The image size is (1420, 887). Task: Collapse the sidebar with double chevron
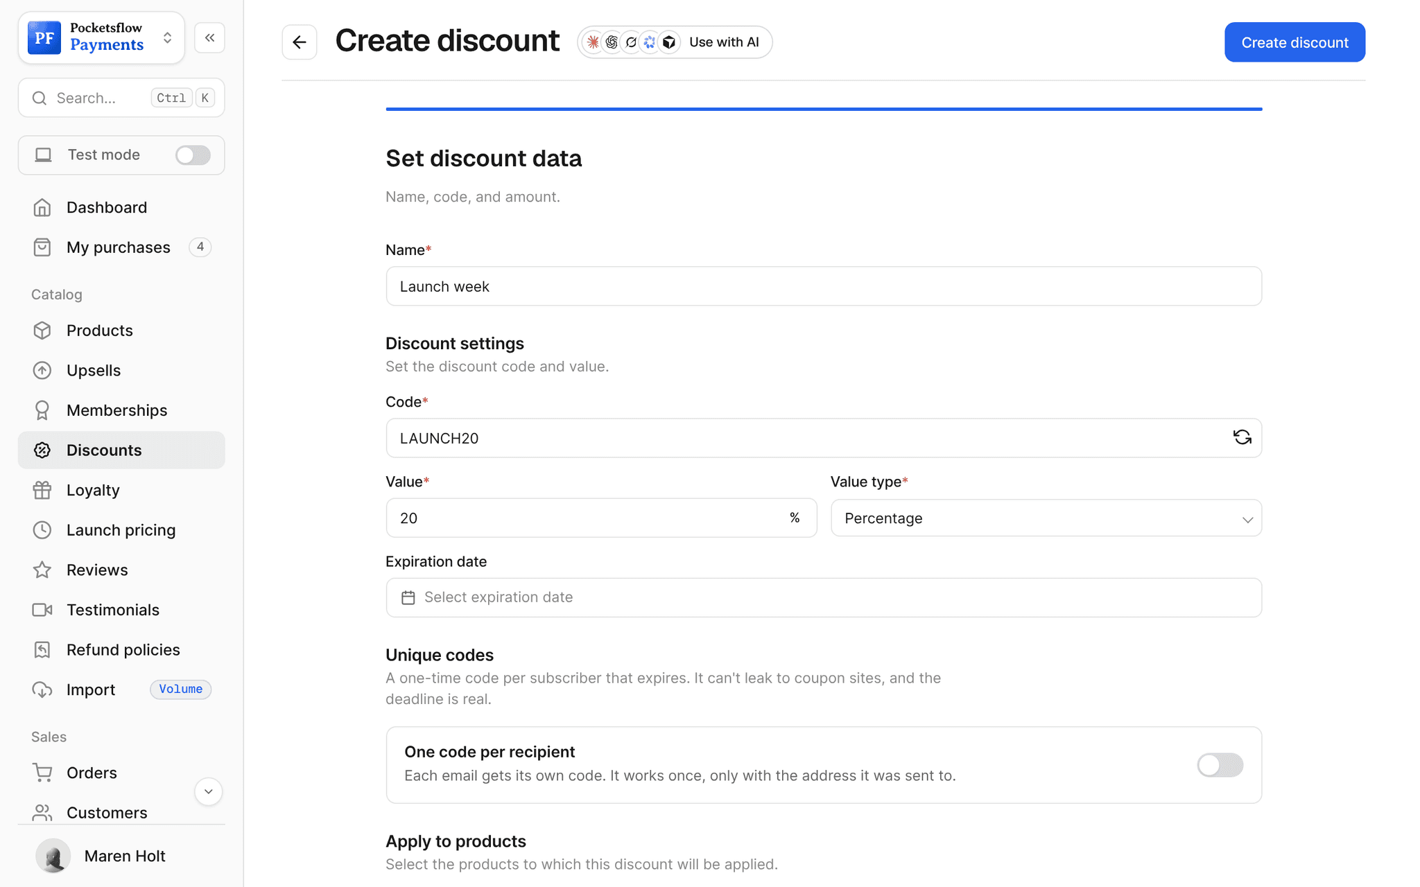coord(209,37)
